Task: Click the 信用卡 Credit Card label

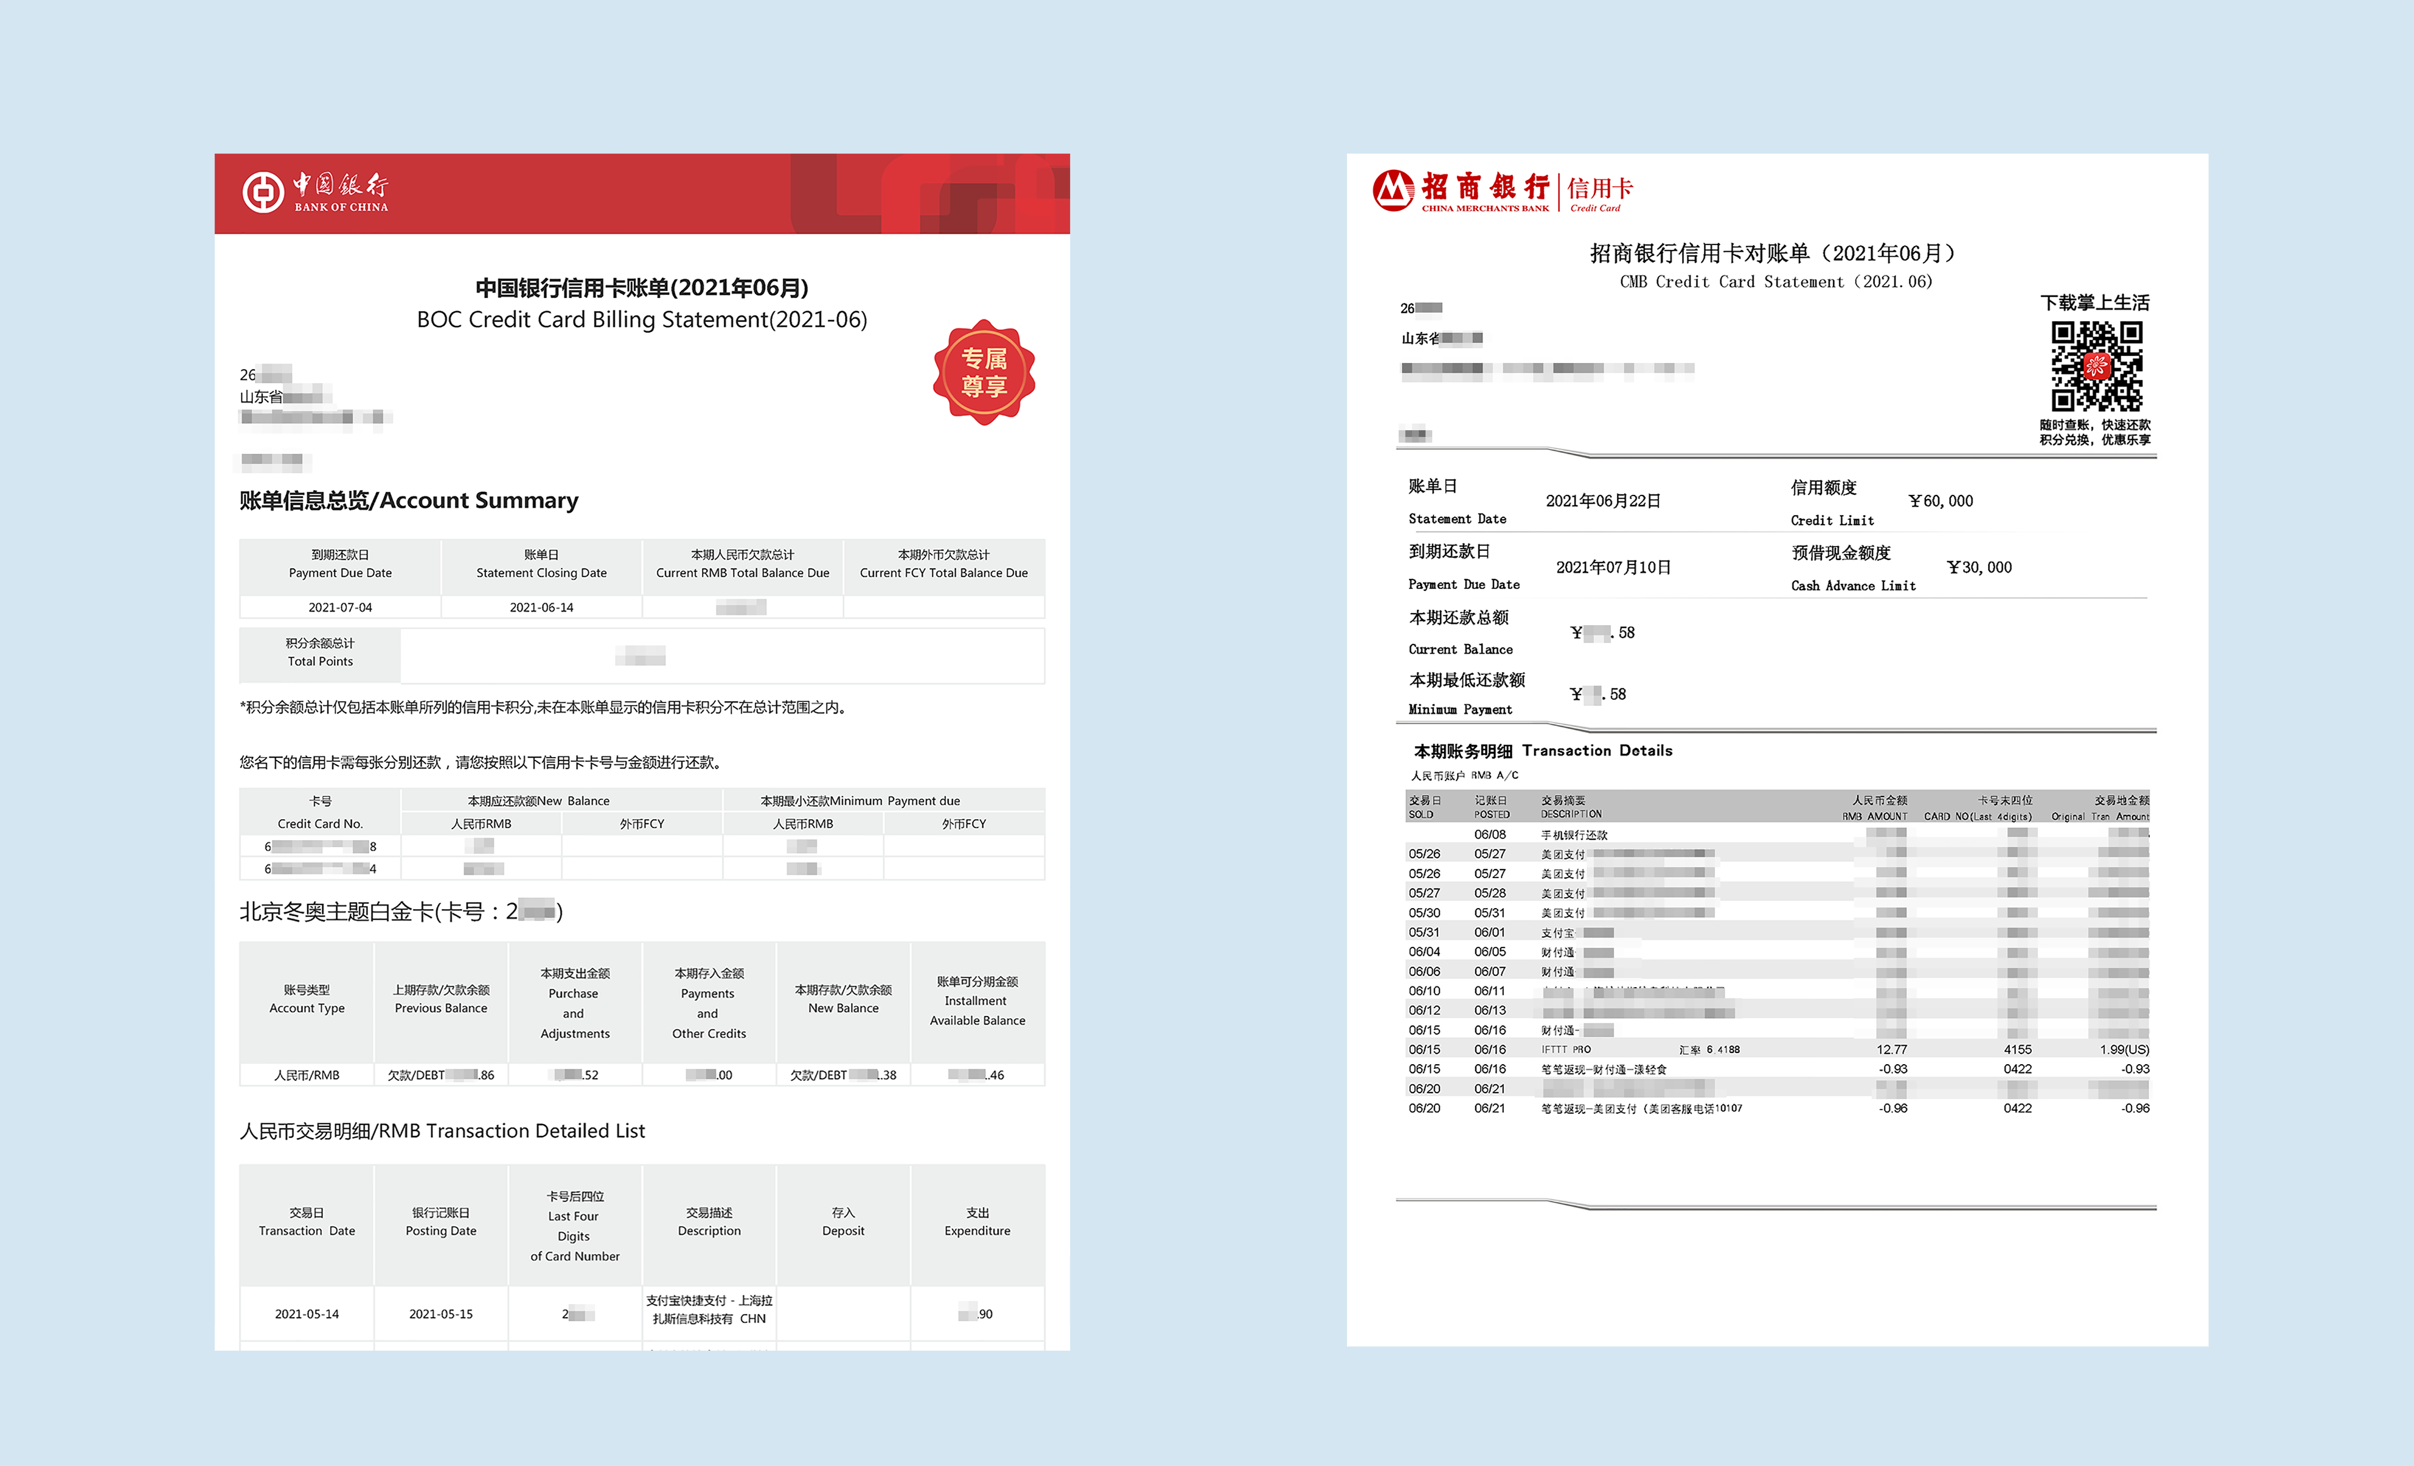Action: coord(1599,192)
